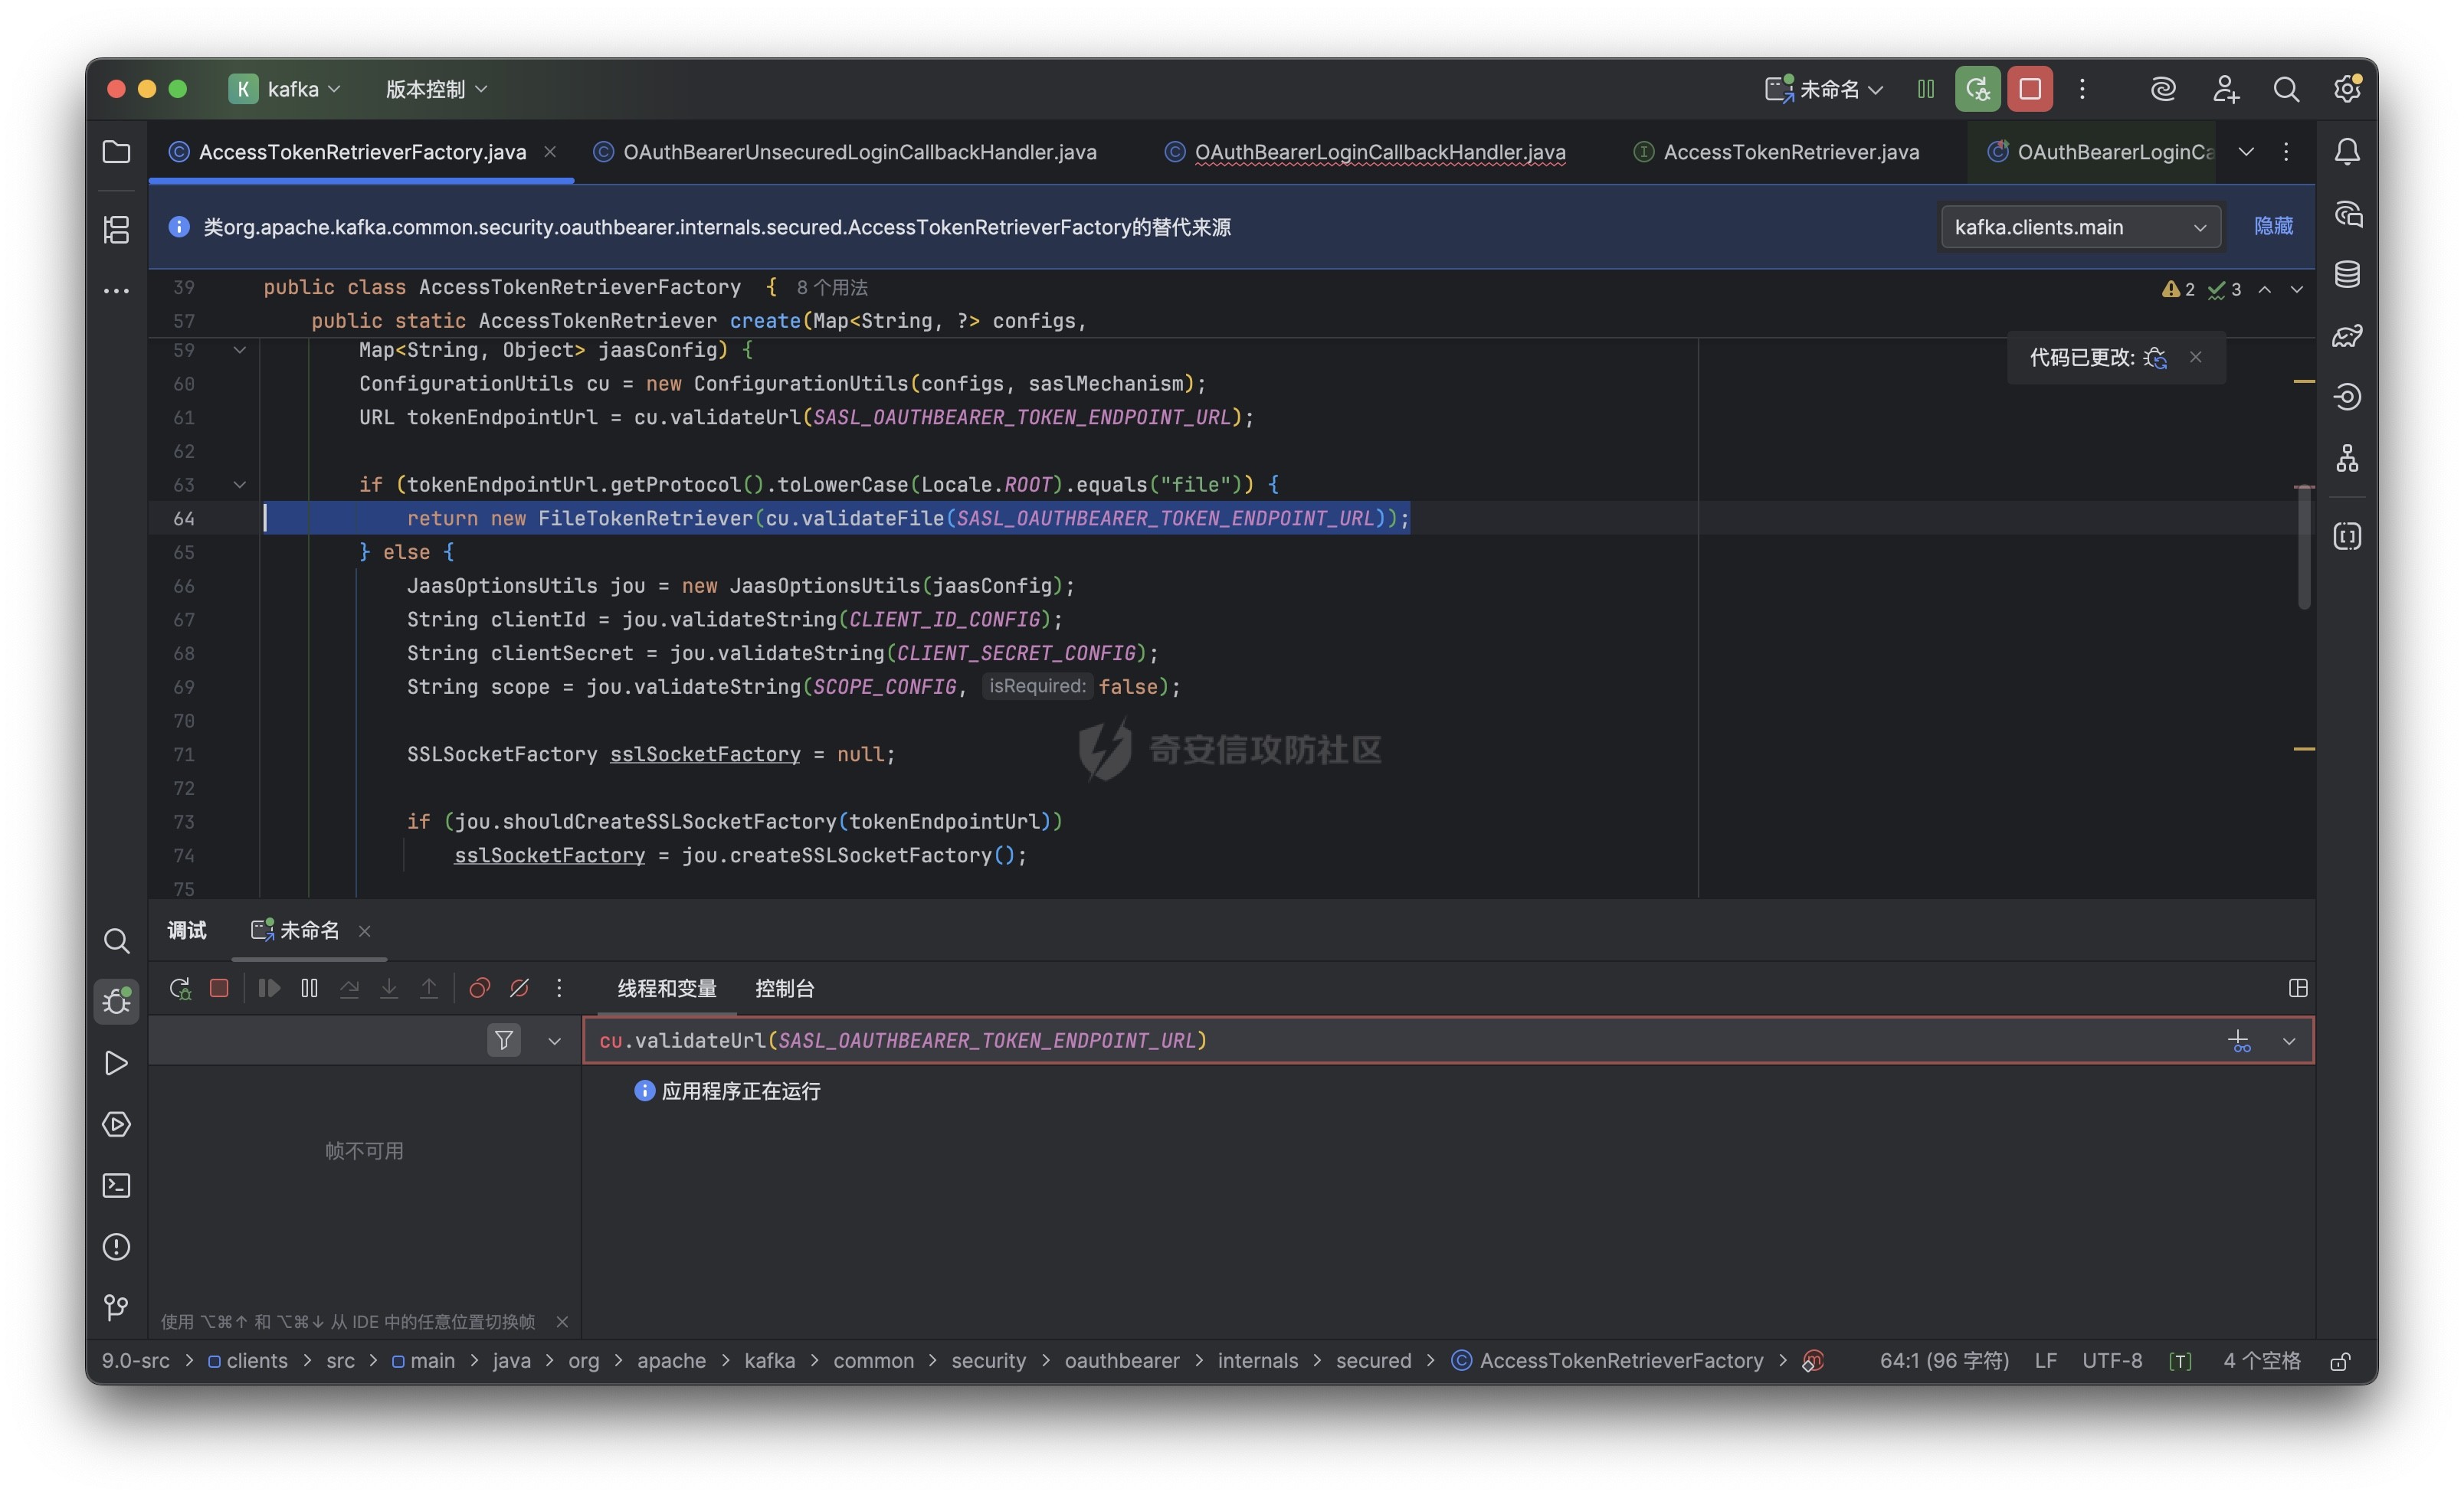Open more run actions vertical dots
Screen dimensions: 2464x1498
click(x=2082, y=89)
